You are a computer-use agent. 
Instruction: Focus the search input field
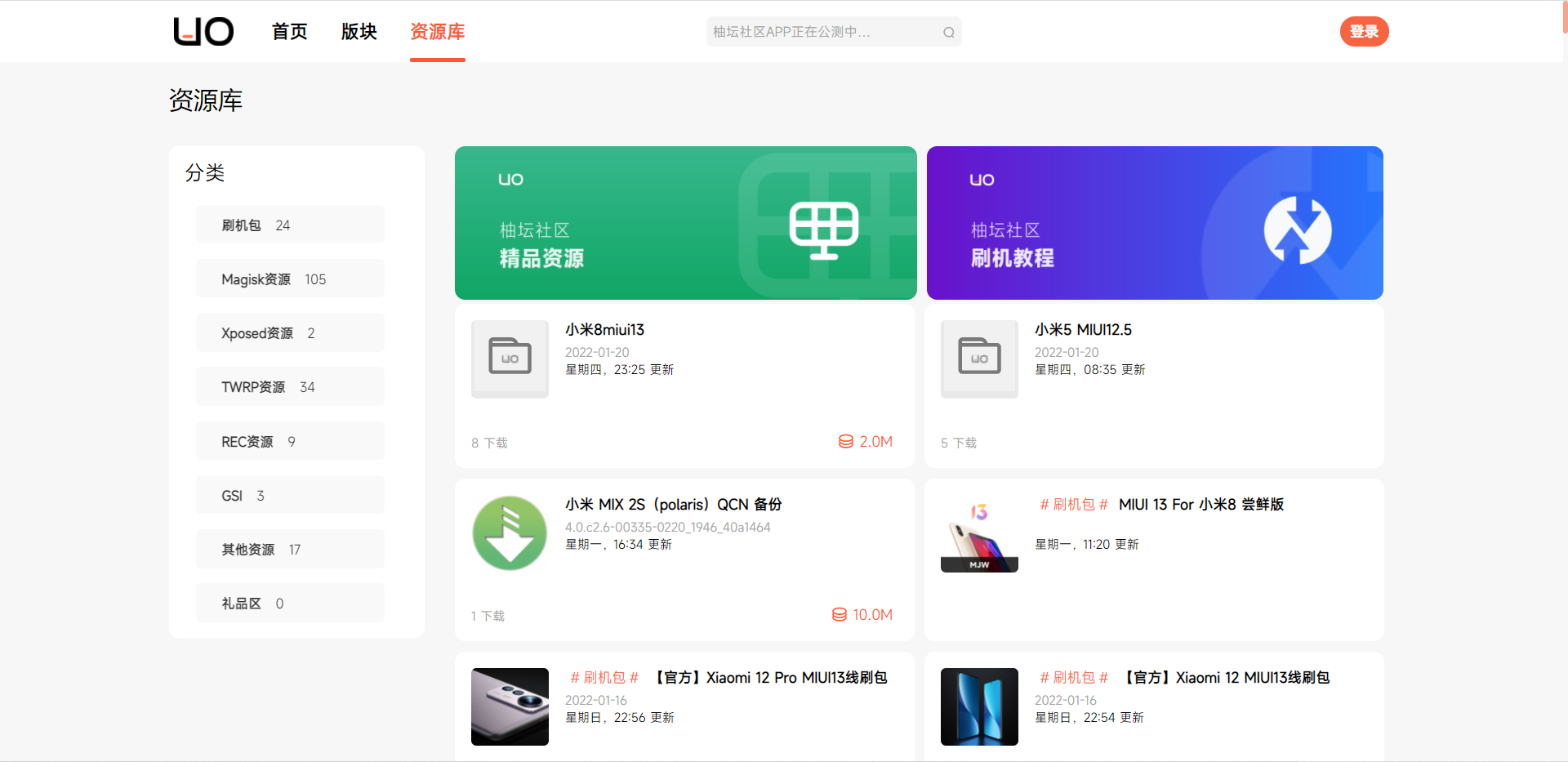click(834, 32)
